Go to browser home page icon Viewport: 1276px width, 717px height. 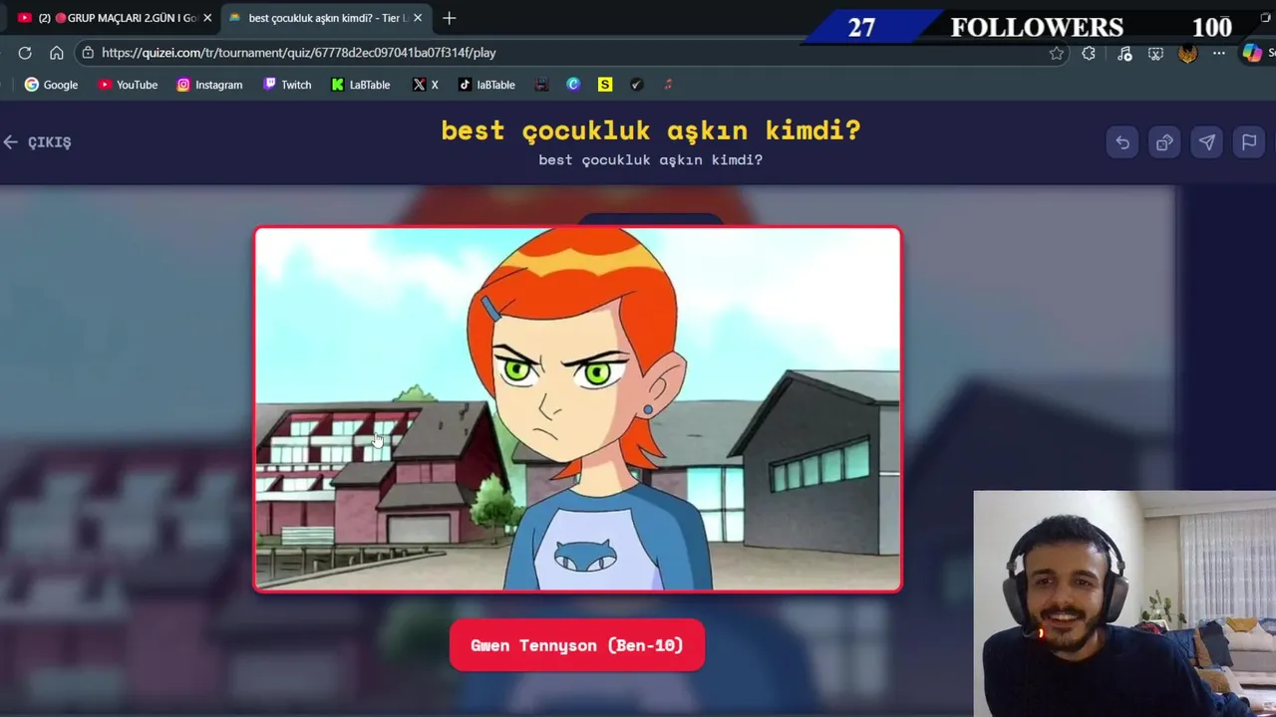(57, 53)
